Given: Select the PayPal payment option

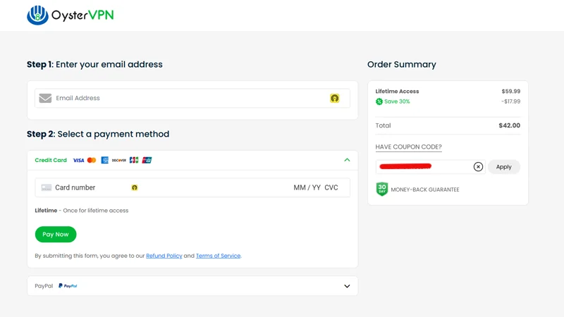Looking at the screenshot, I should click(192, 286).
